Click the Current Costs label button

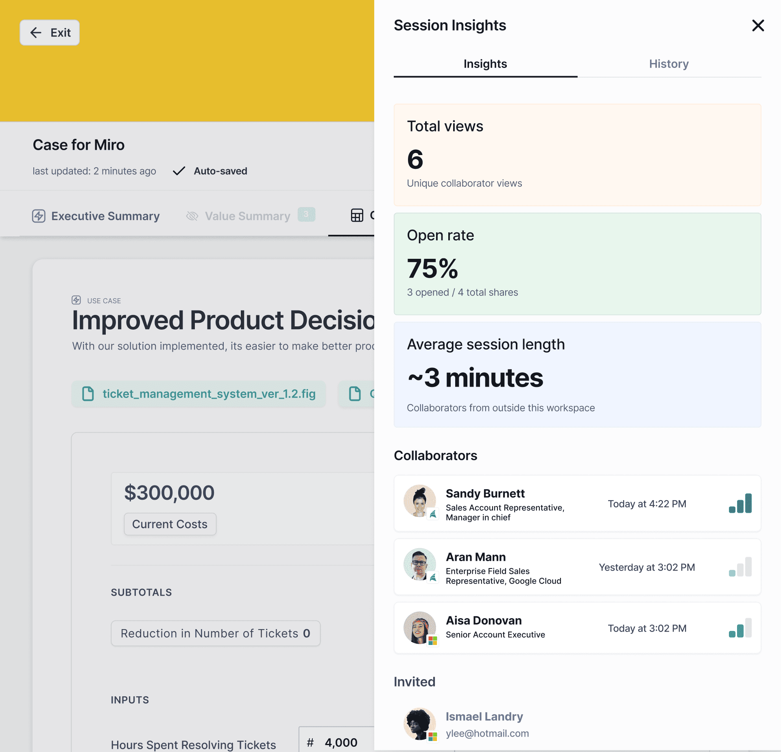[x=170, y=524]
